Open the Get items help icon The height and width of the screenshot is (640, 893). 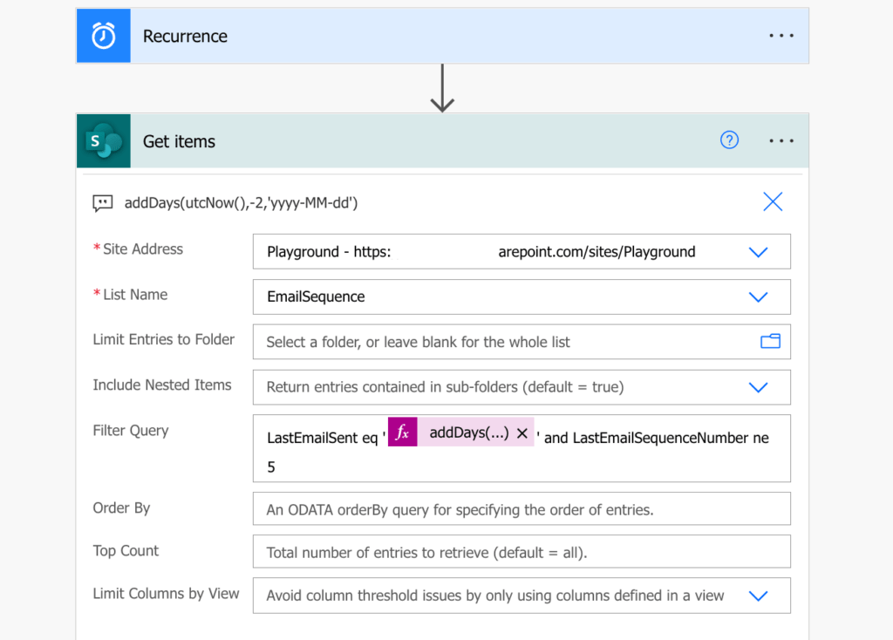[729, 140]
